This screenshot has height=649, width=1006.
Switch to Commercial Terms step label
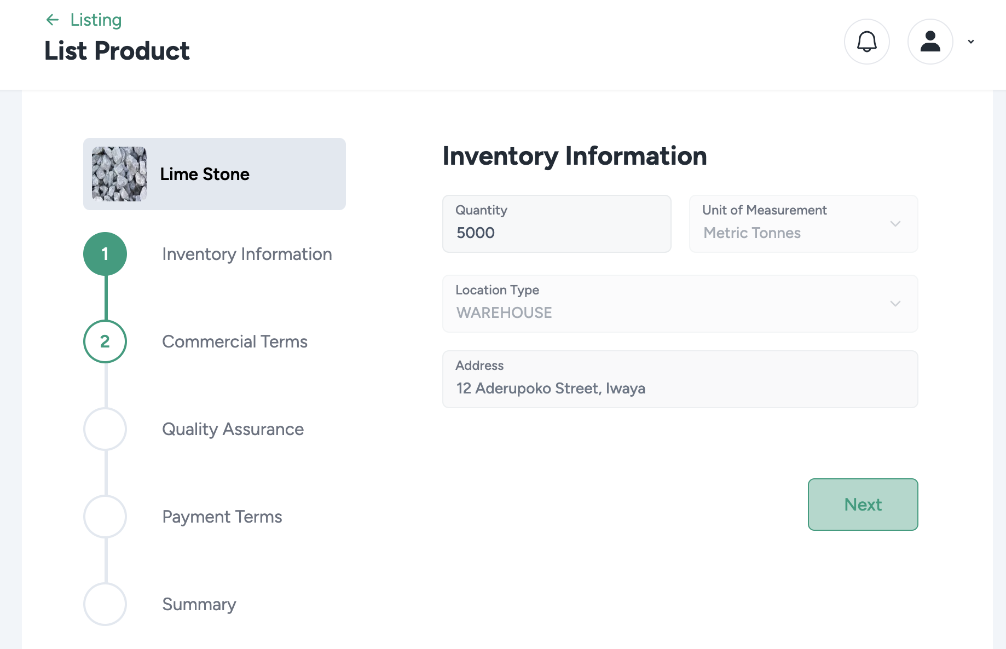click(235, 341)
